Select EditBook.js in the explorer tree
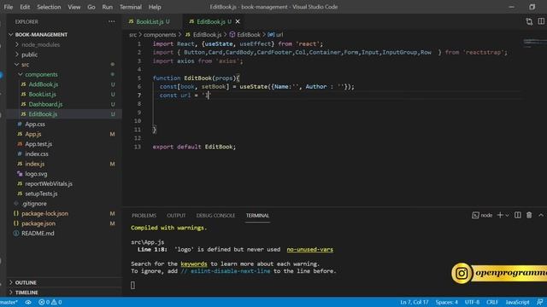547x307 pixels. [x=43, y=114]
